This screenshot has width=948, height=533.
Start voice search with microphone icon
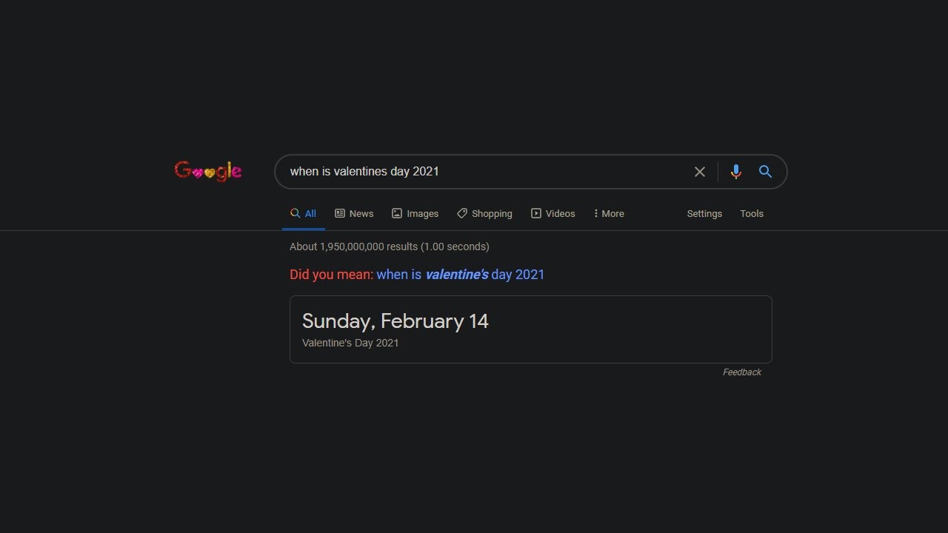point(735,172)
